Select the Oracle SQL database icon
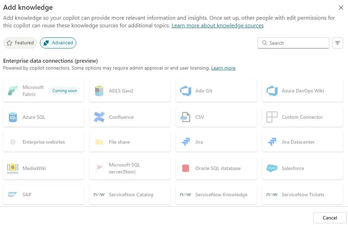This screenshot has height=225, width=348. [185, 168]
